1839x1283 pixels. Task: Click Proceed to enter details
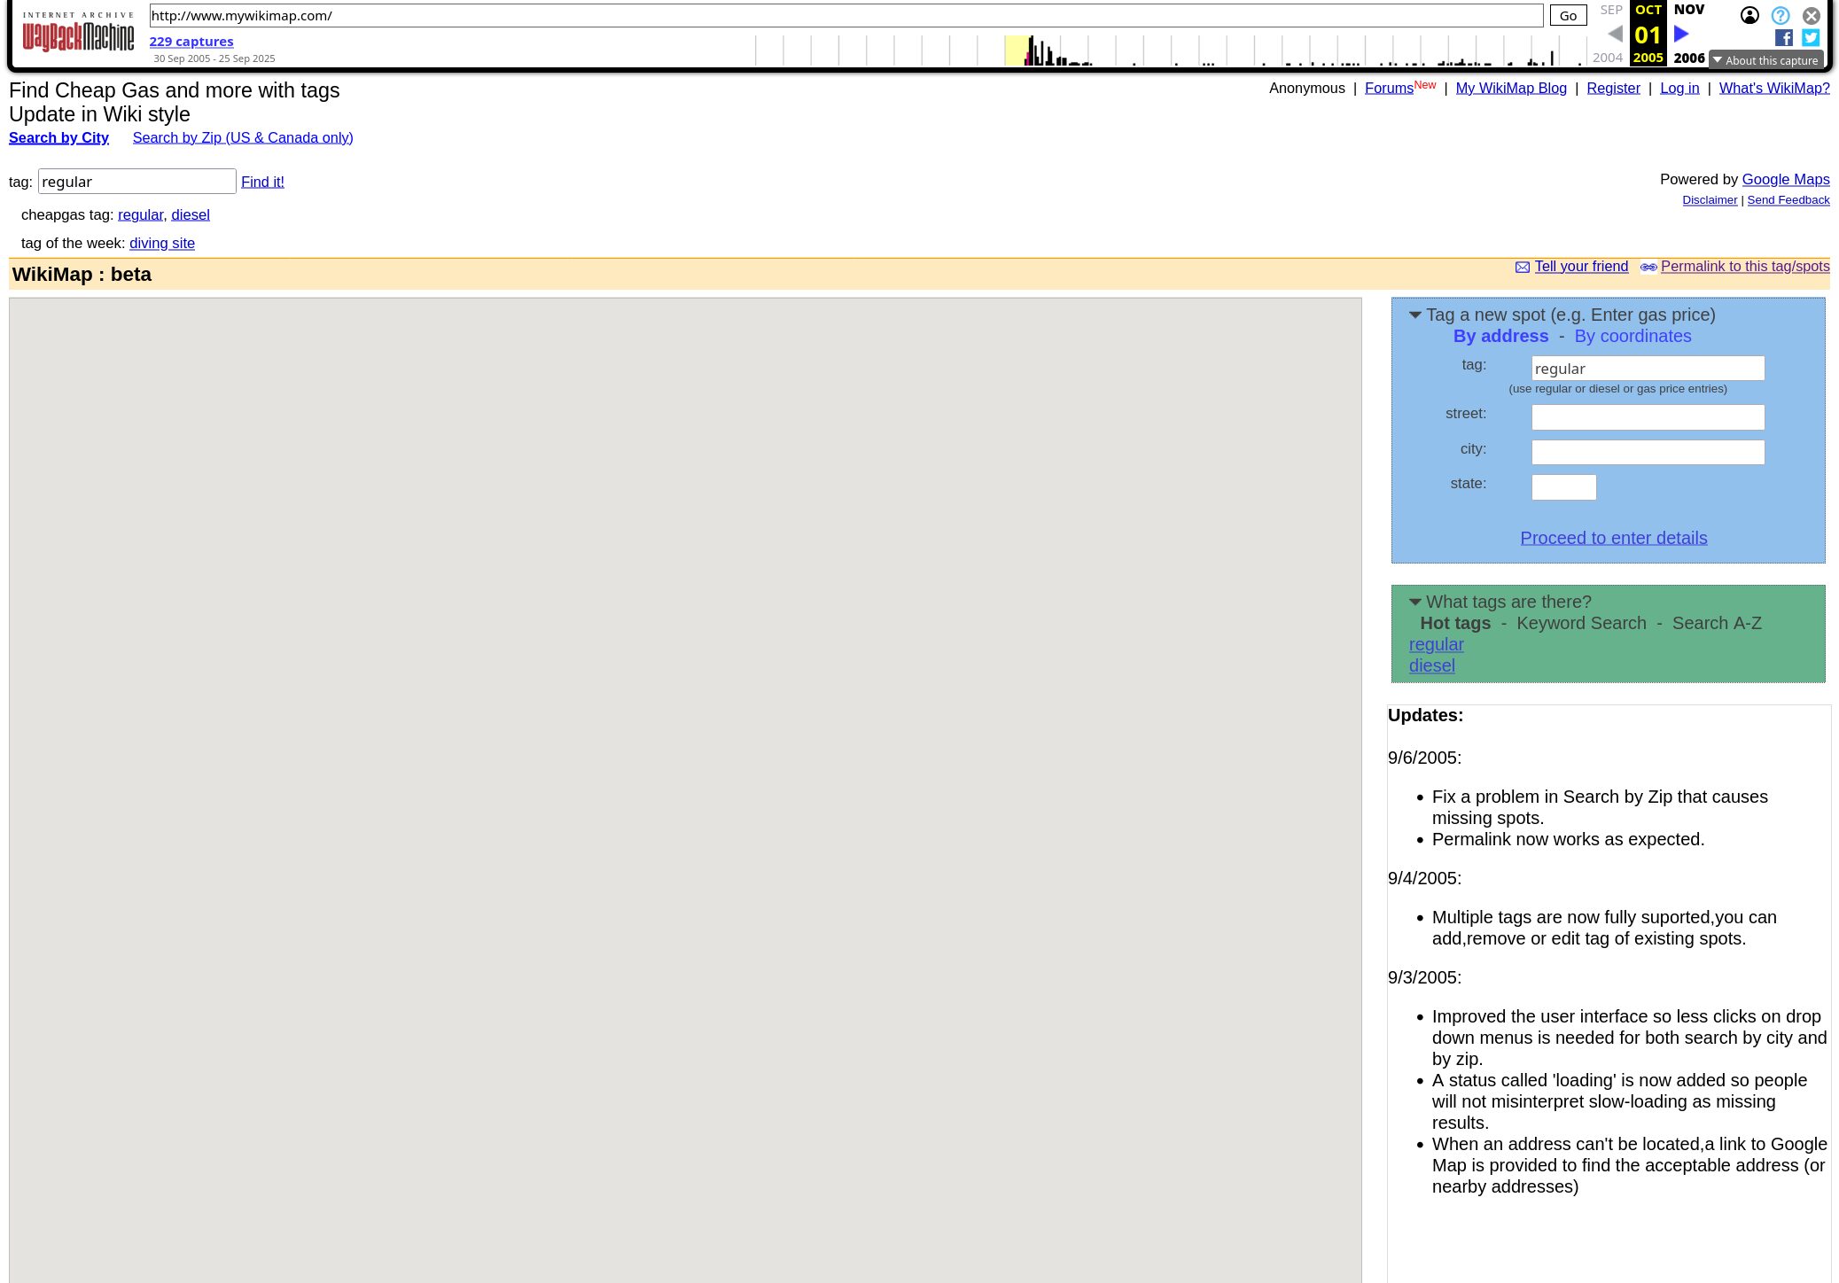point(1613,538)
